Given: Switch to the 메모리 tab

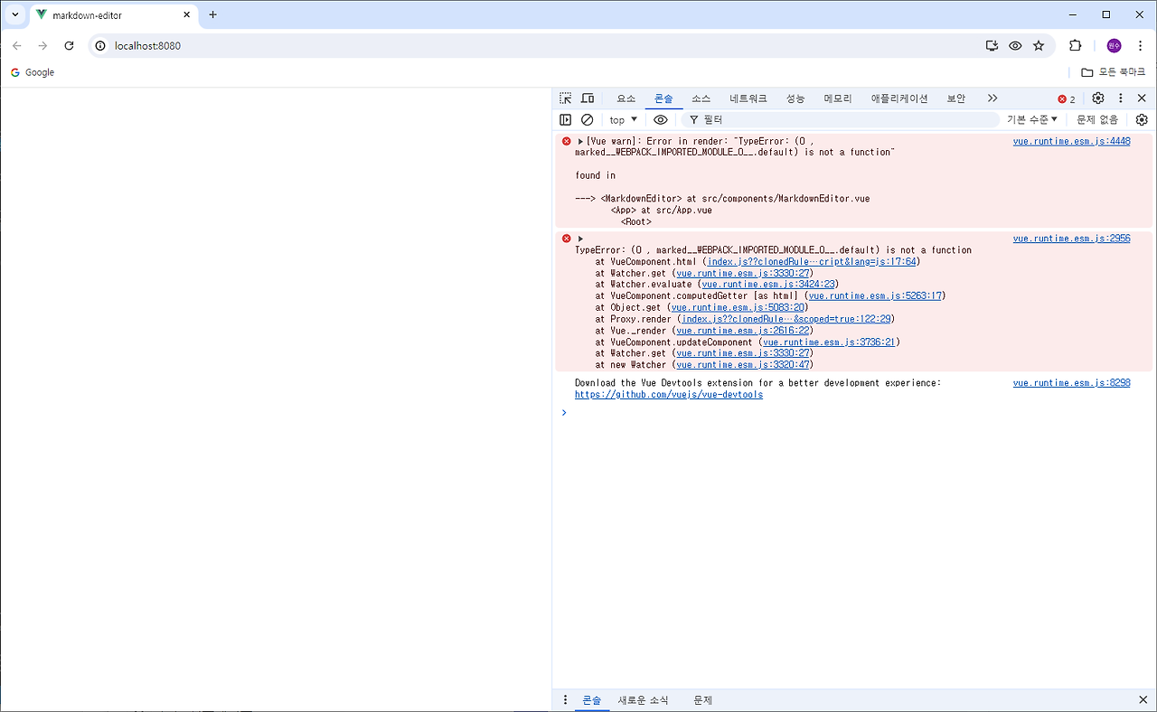Looking at the screenshot, I should pos(838,98).
